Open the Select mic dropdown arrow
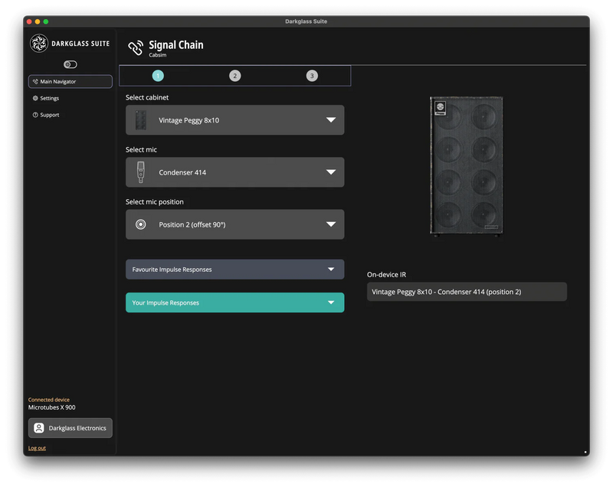Screen dimensions: 613x487 point(331,172)
